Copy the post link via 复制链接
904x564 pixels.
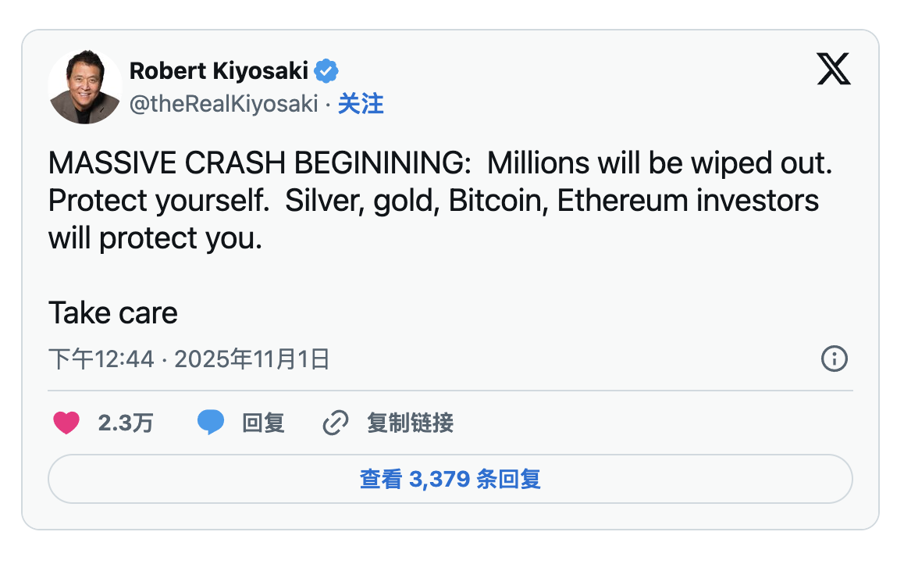[410, 423]
